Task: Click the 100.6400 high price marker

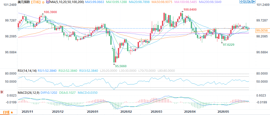Action: pos(190,9)
